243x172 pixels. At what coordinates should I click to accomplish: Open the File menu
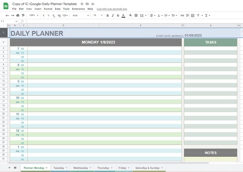pyautogui.click(x=14, y=9)
